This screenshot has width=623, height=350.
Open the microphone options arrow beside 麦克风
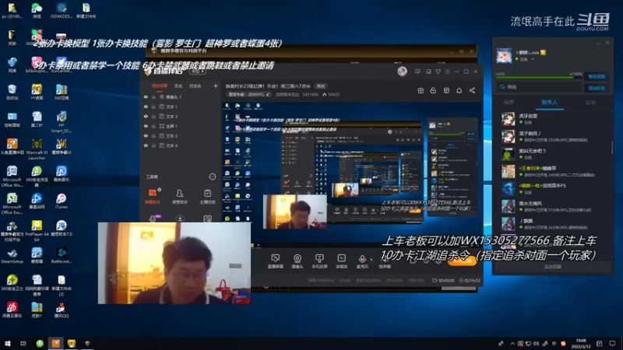pyautogui.click(x=371, y=259)
